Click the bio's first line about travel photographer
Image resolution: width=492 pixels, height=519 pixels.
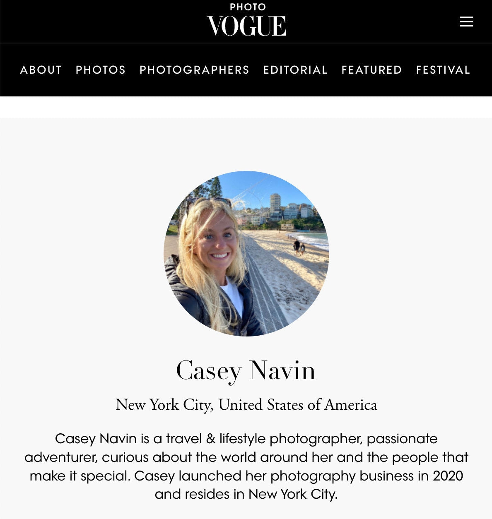(x=246, y=439)
